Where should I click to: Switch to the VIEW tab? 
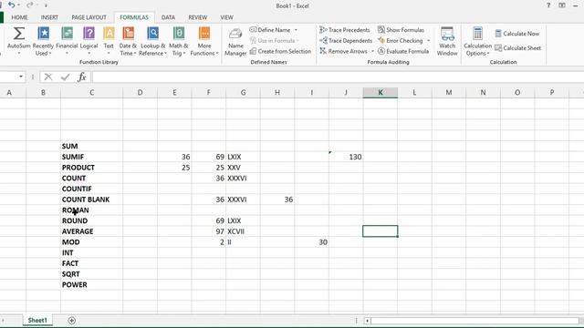[x=226, y=17]
